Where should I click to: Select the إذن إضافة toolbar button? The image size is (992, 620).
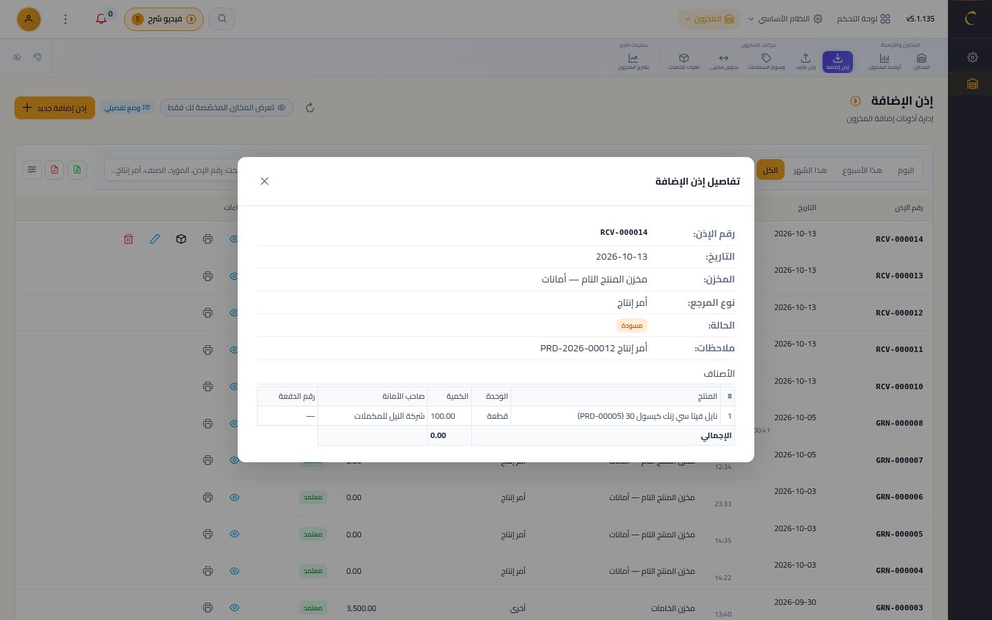[838, 62]
